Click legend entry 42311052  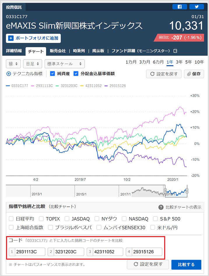pyautogui.click(x=91, y=86)
